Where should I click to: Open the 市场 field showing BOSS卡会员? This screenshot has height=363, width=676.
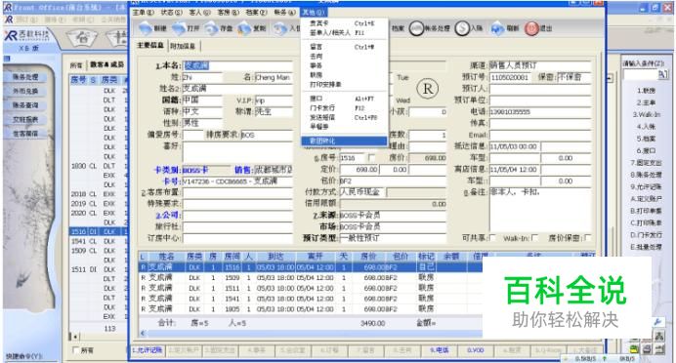(x=393, y=226)
